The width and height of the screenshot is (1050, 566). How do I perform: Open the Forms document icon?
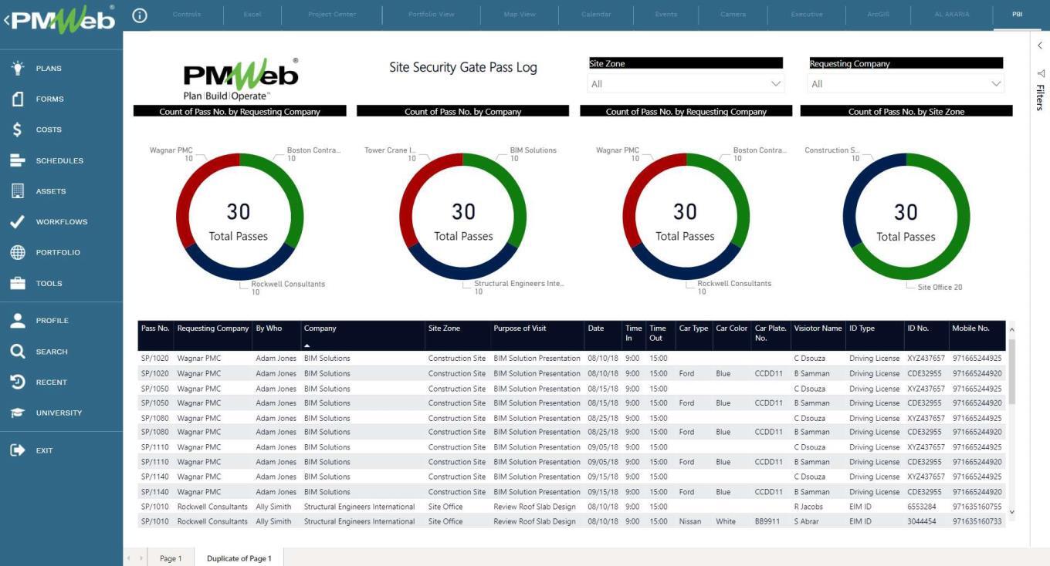(17, 99)
